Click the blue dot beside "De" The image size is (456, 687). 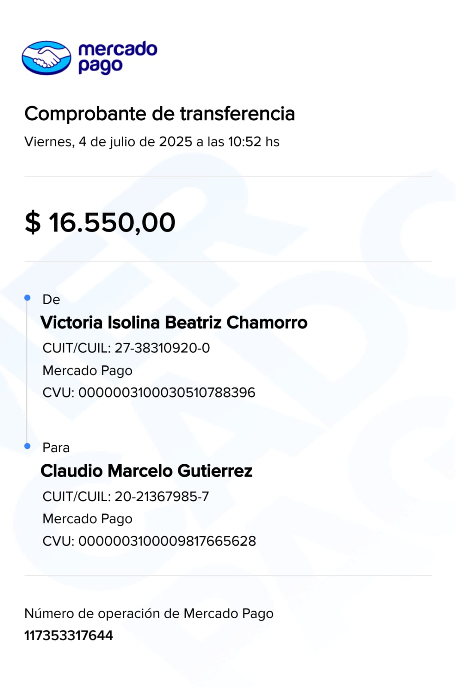pyautogui.click(x=27, y=298)
